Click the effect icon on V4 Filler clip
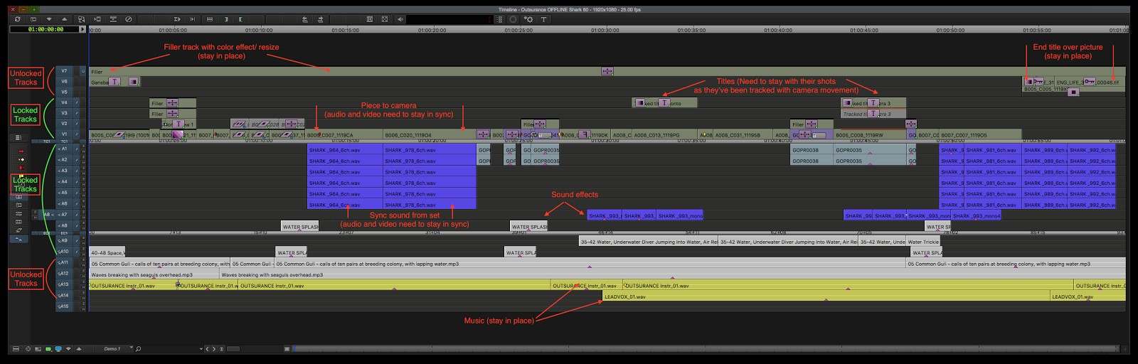The width and height of the screenshot is (1138, 364). click(172, 103)
